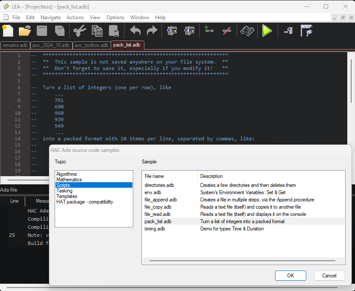355x291 pixels.
Task: Open the Navigate menu
Action: 50,17
